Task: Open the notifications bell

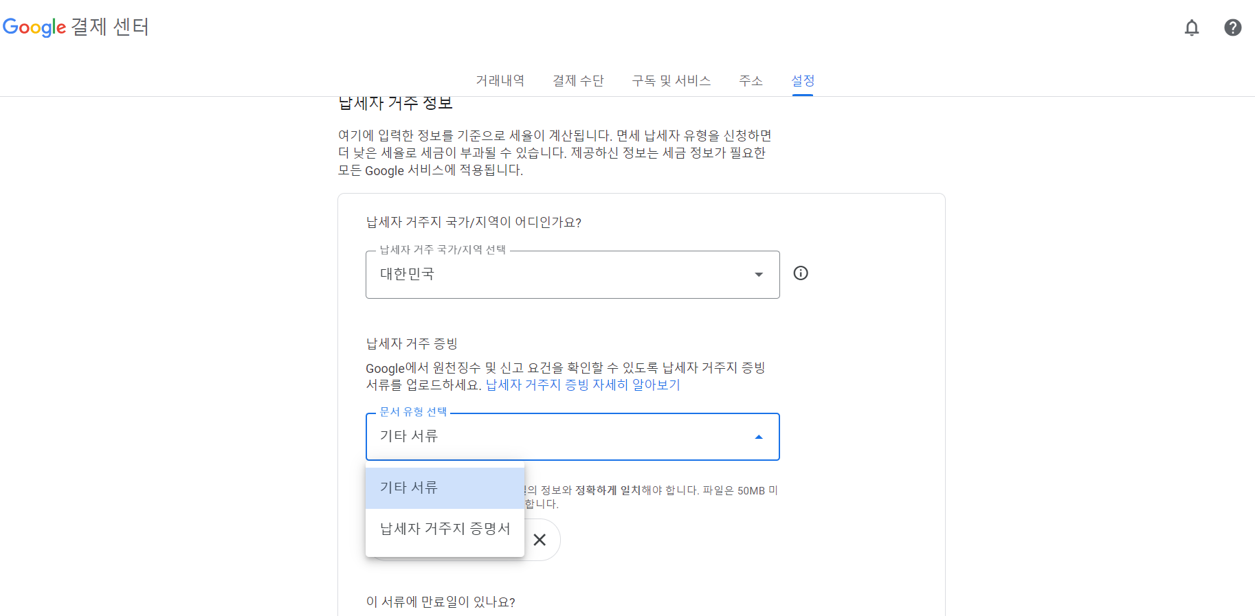Action: [1192, 27]
